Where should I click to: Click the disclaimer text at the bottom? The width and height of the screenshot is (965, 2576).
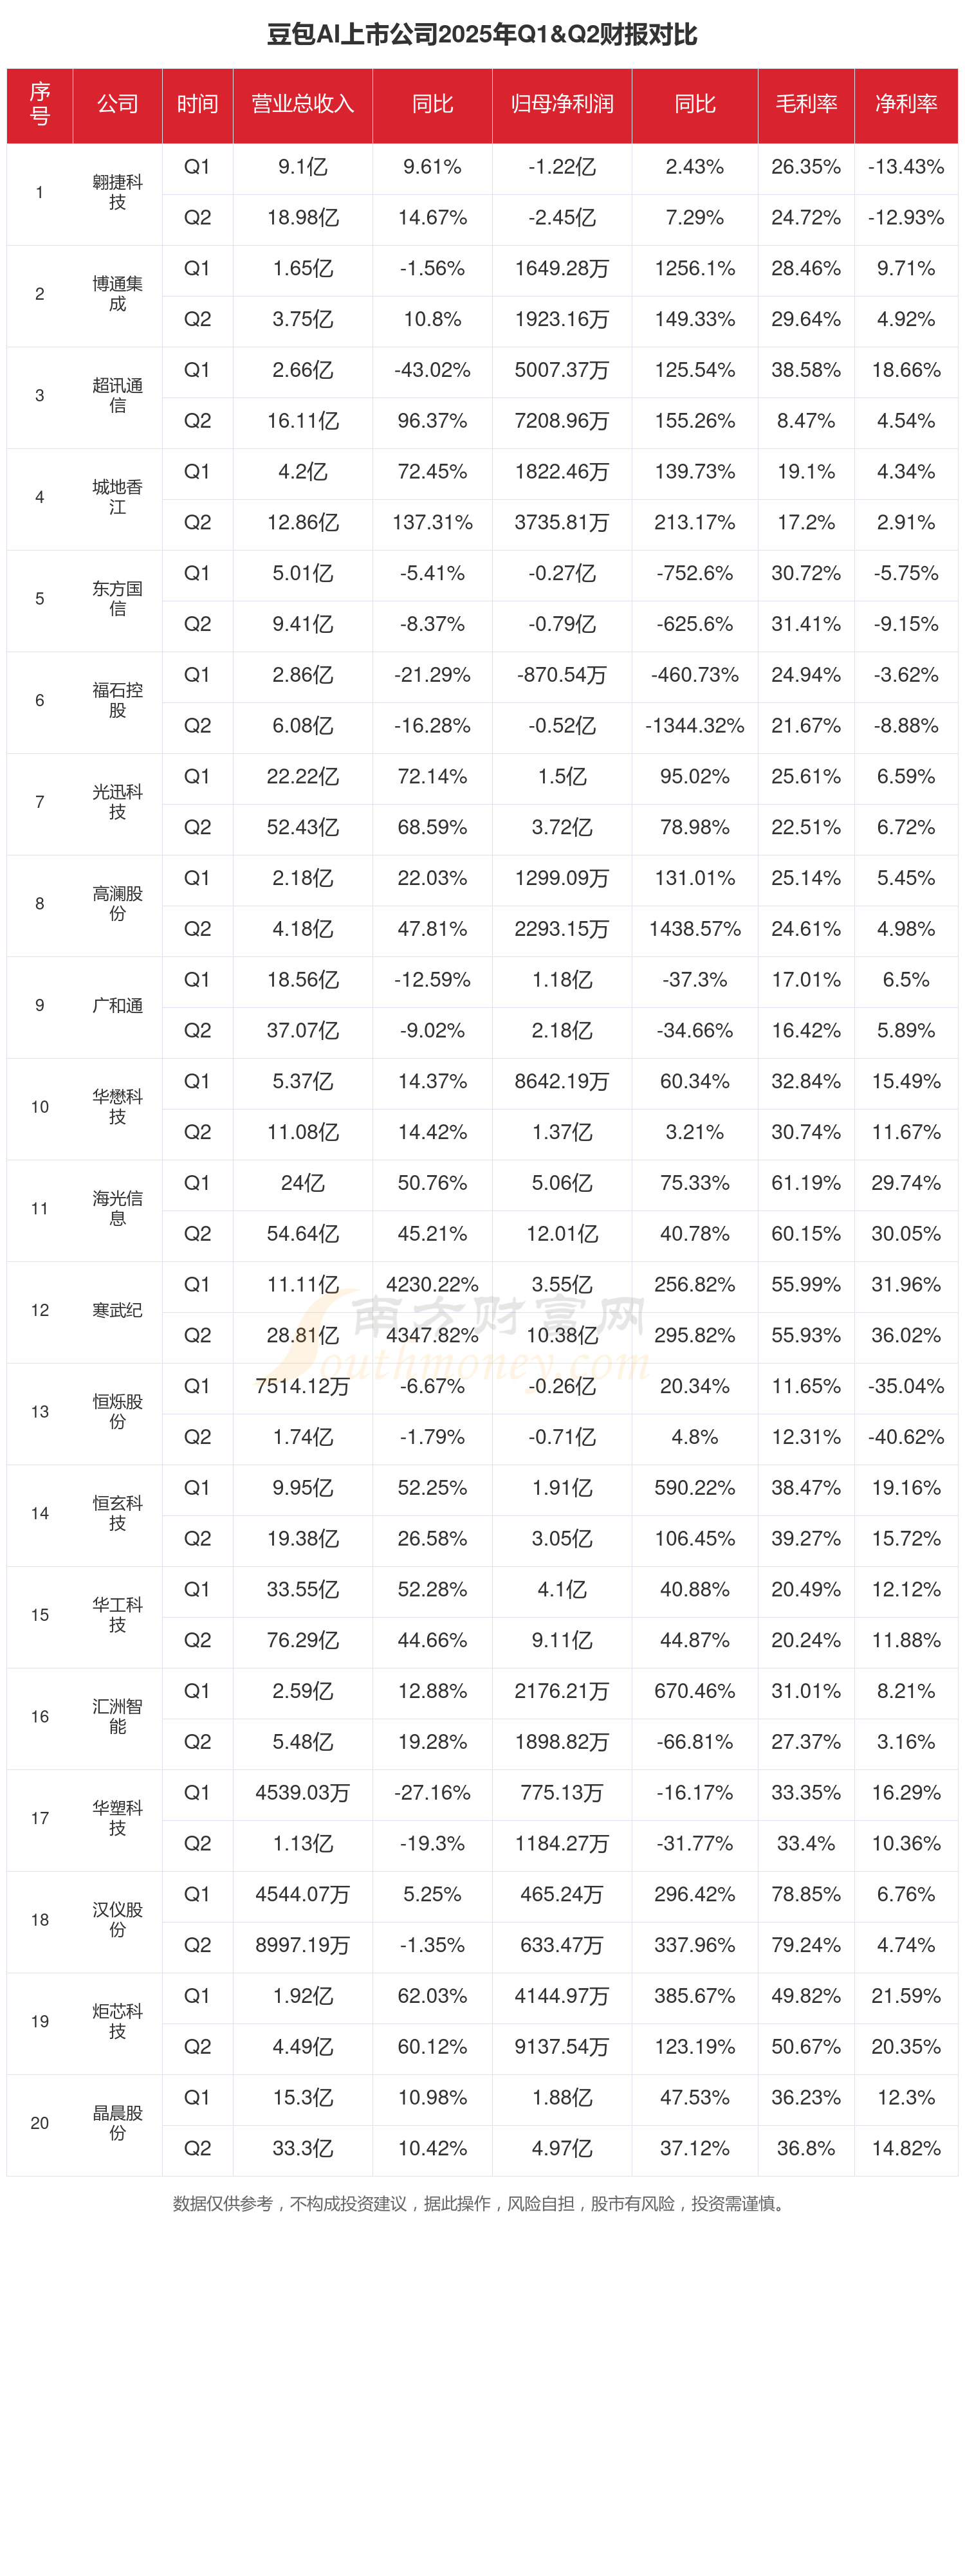click(481, 2203)
